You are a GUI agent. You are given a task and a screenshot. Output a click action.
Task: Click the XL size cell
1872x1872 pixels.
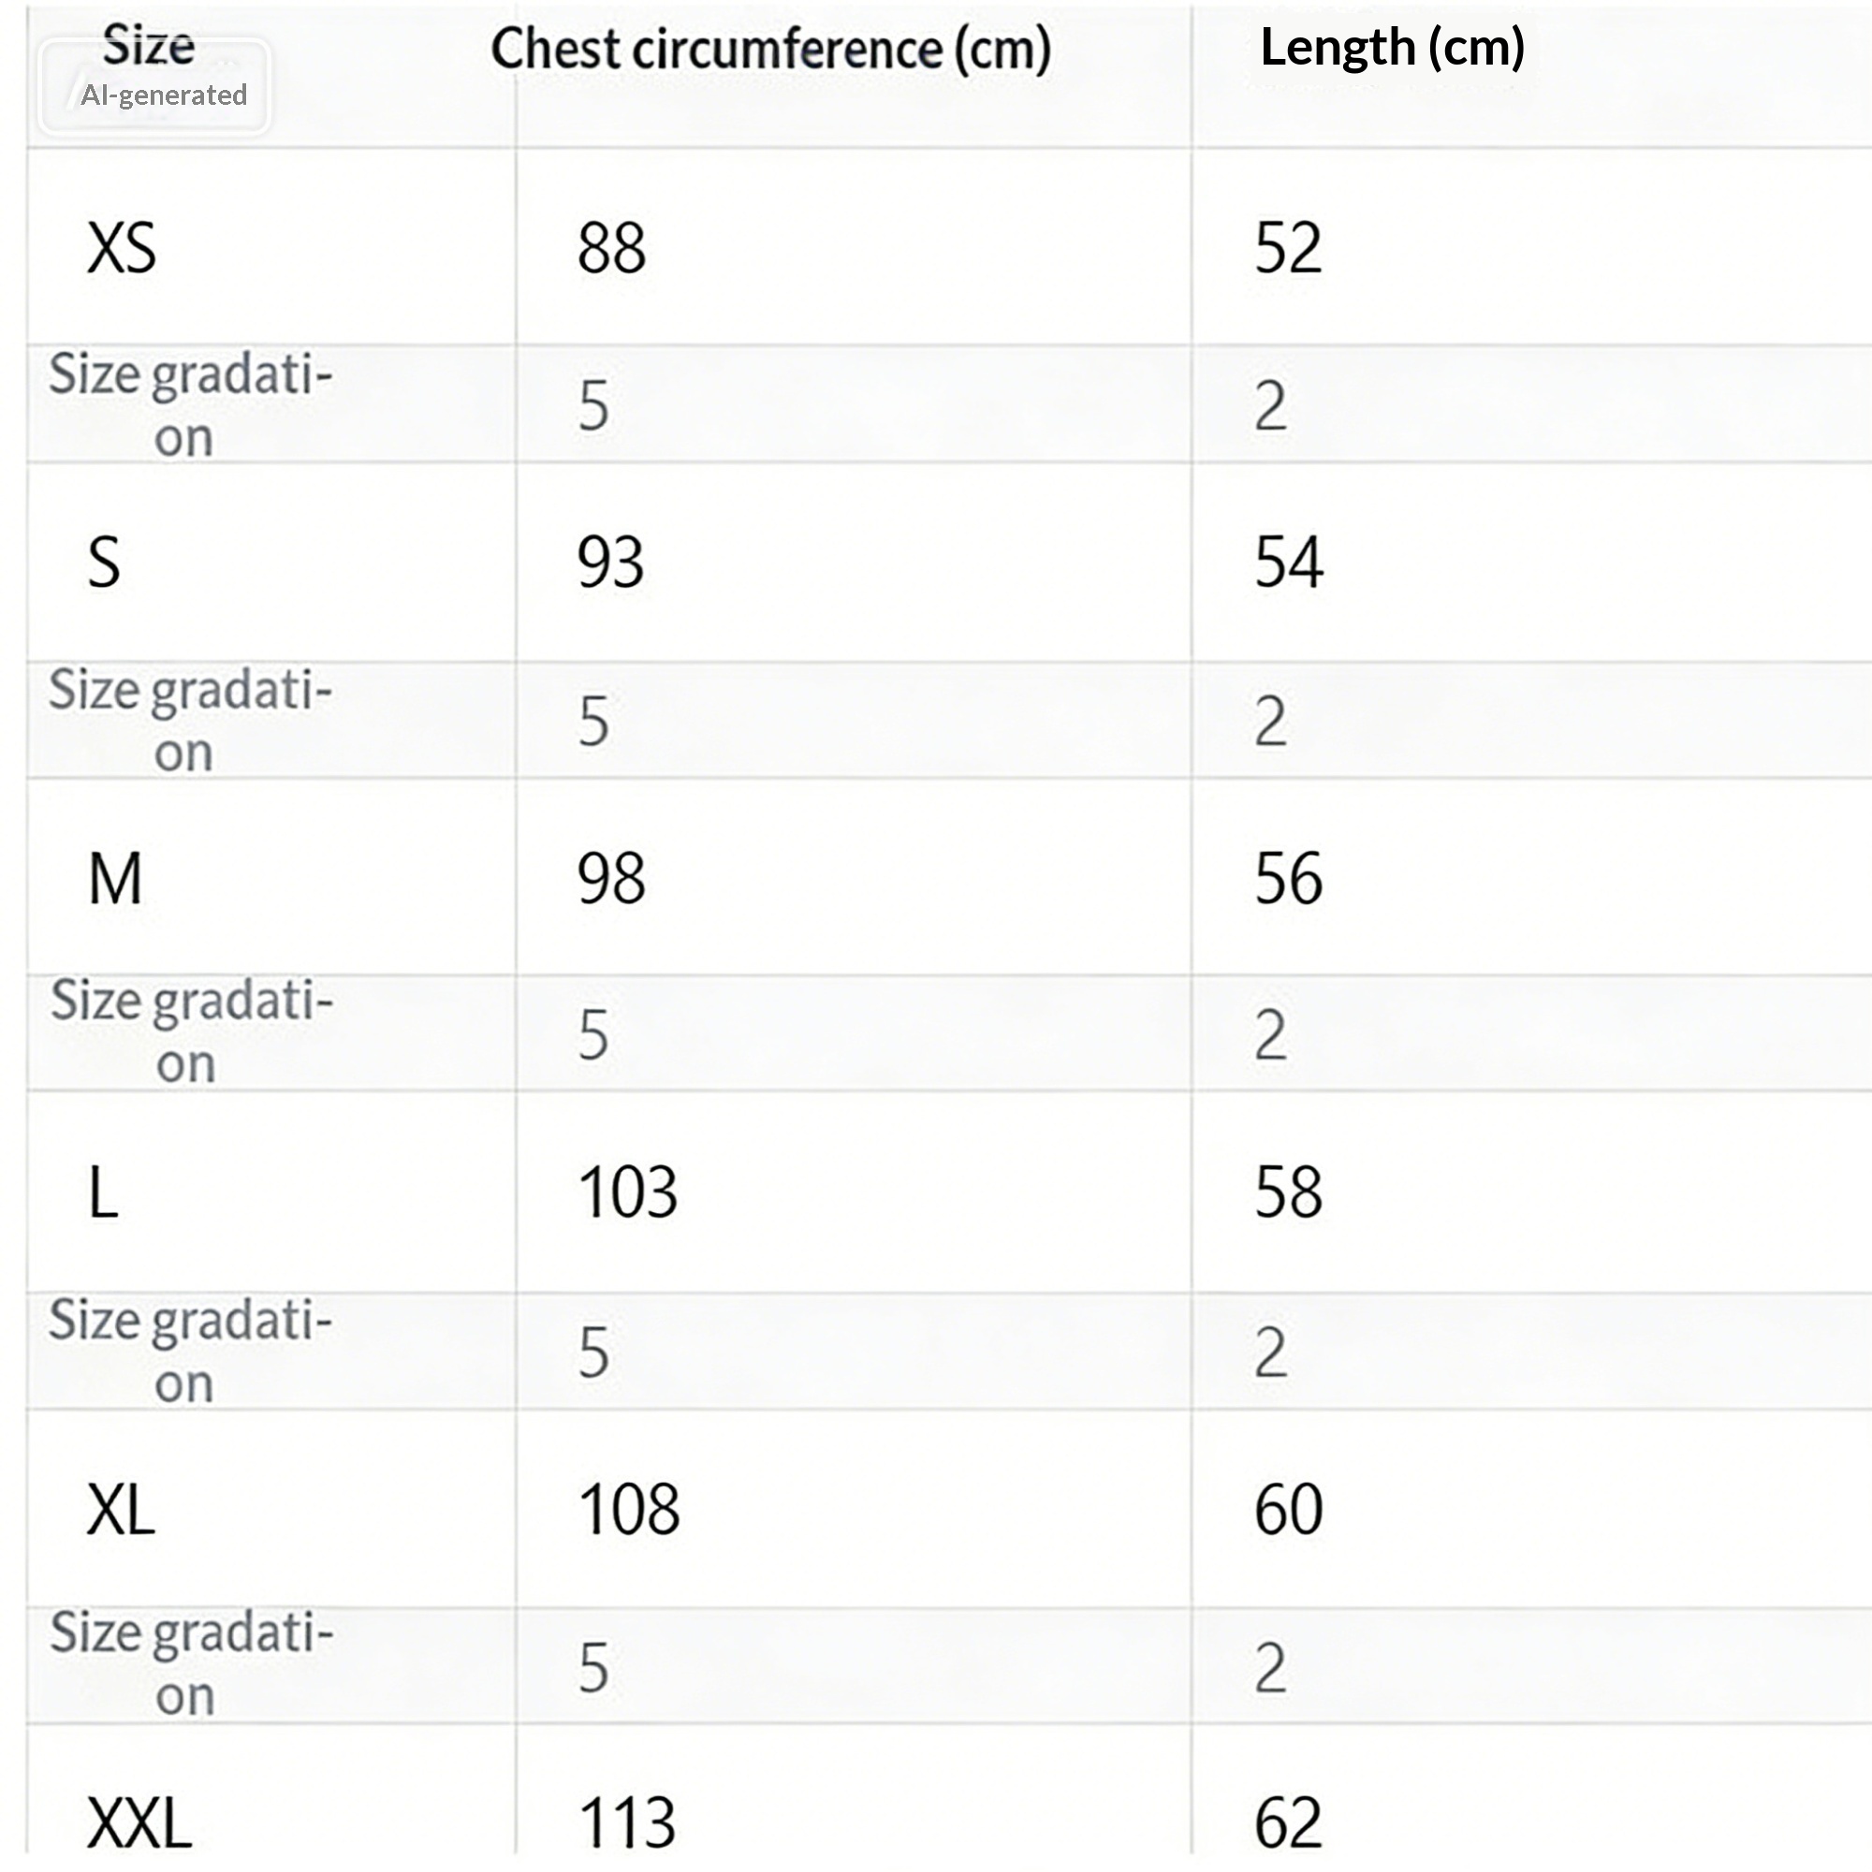tap(121, 1510)
